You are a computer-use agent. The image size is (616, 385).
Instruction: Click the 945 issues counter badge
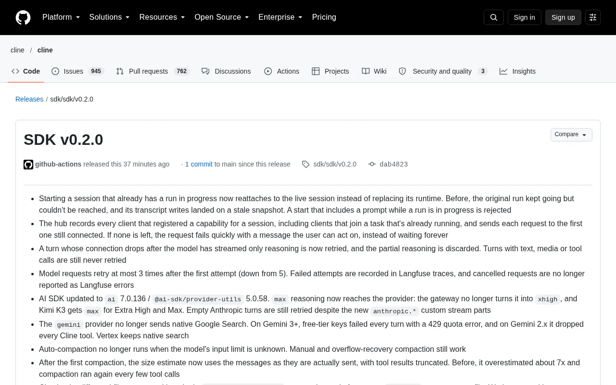coord(96,71)
